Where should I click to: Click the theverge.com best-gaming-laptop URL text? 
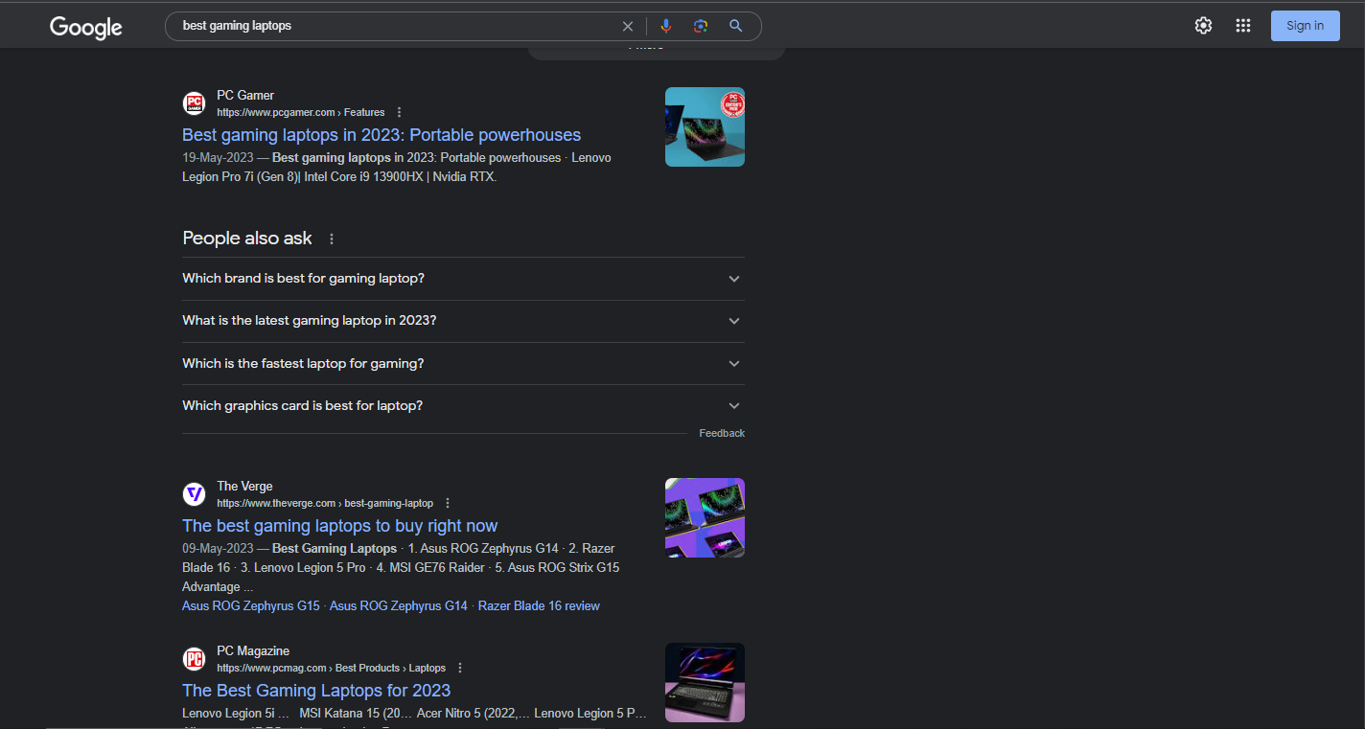[325, 504]
